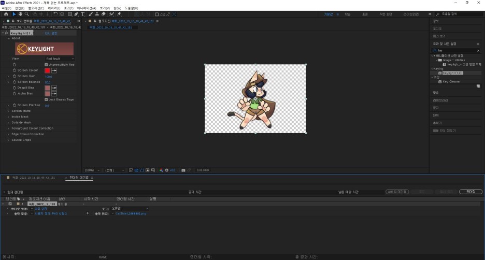This screenshot has width=485, height=260.
Task: Select the Rotation tool
Action: click(x=55, y=14)
